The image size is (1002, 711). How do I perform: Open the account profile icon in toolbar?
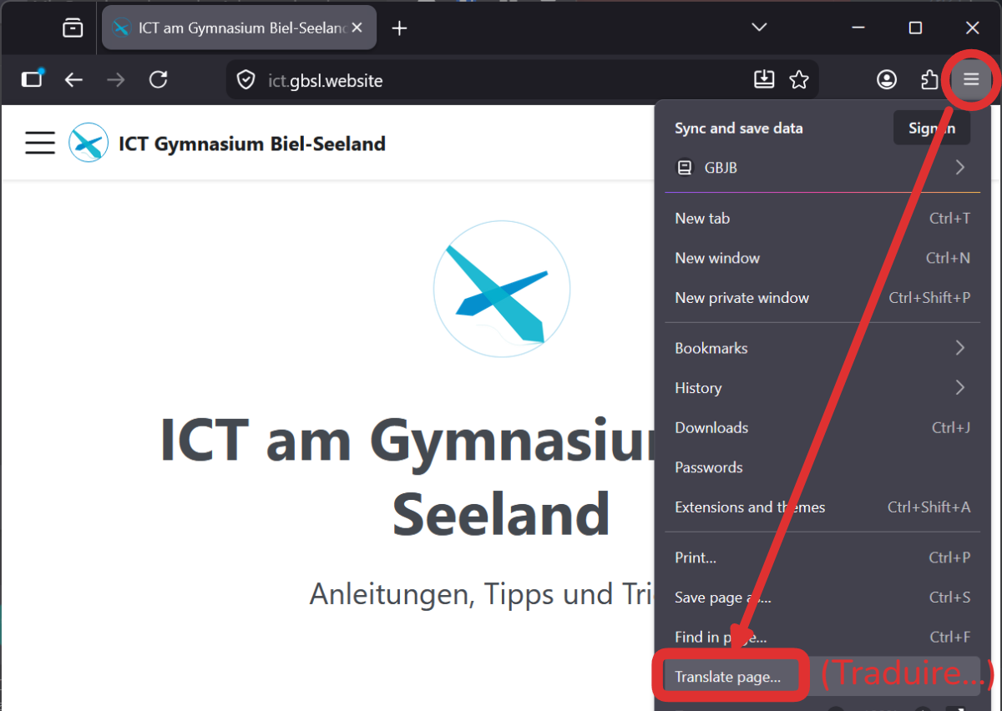point(887,79)
